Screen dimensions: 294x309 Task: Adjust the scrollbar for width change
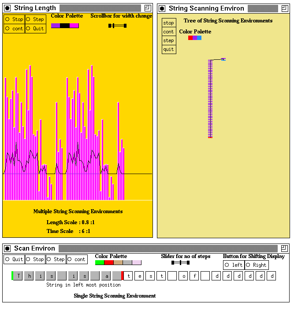coord(117,25)
